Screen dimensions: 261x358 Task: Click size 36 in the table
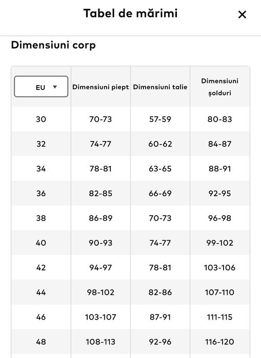[41, 194]
